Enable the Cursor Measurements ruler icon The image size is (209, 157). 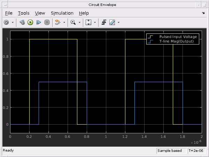[112, 22]
